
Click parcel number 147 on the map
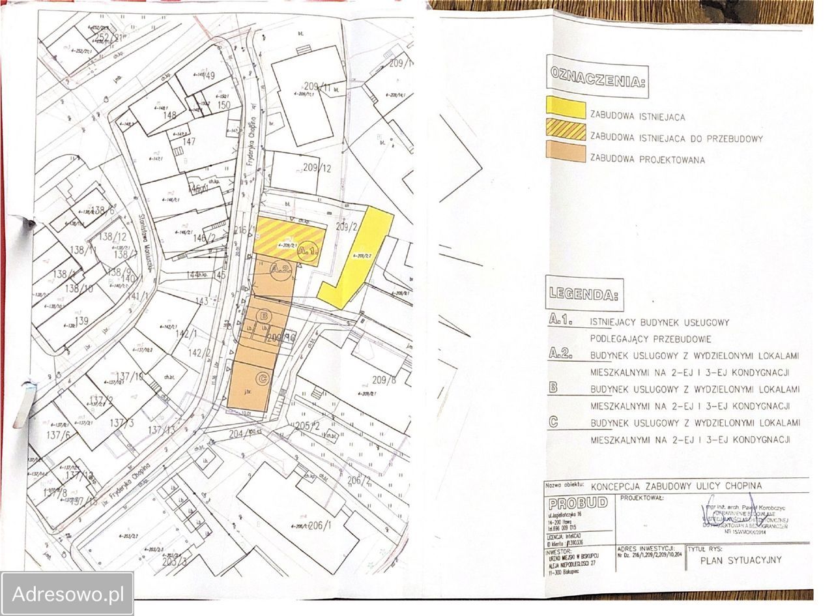coord(190,141)
